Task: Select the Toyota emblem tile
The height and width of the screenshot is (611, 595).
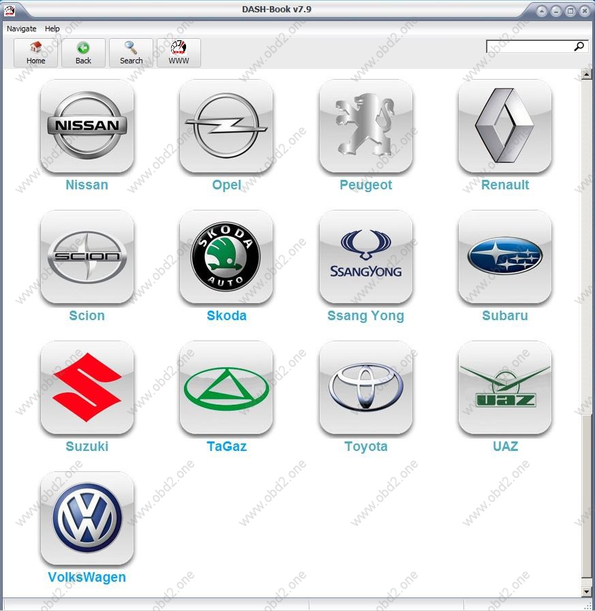Action: click(x=366, y=388)
